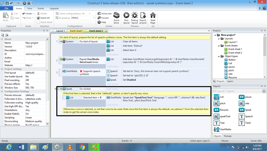Viewport: 267px width, 151px height.
Task: Collapse the About properties section
Action: [2, 39]
